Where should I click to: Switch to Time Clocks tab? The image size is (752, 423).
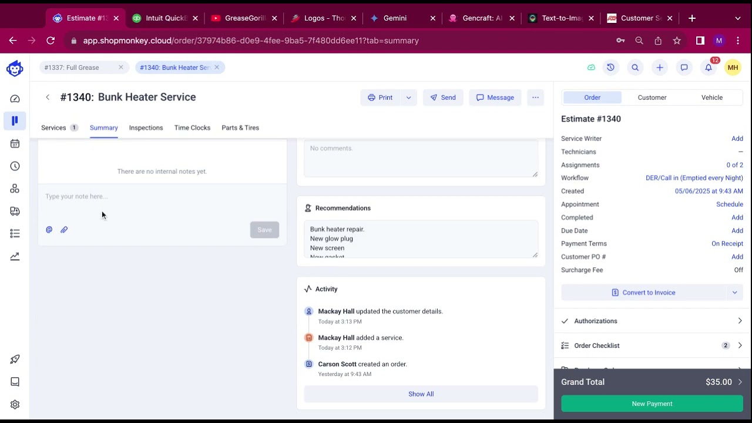point(192,127)
